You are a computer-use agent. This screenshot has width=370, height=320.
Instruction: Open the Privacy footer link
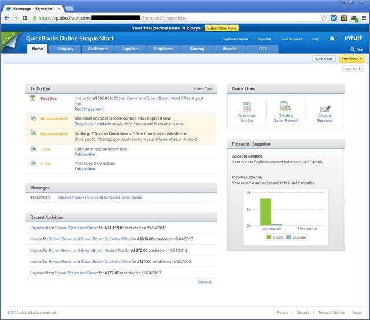pos(282,312)
